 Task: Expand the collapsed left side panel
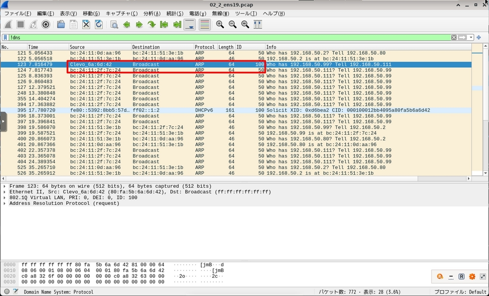point(3,121)
